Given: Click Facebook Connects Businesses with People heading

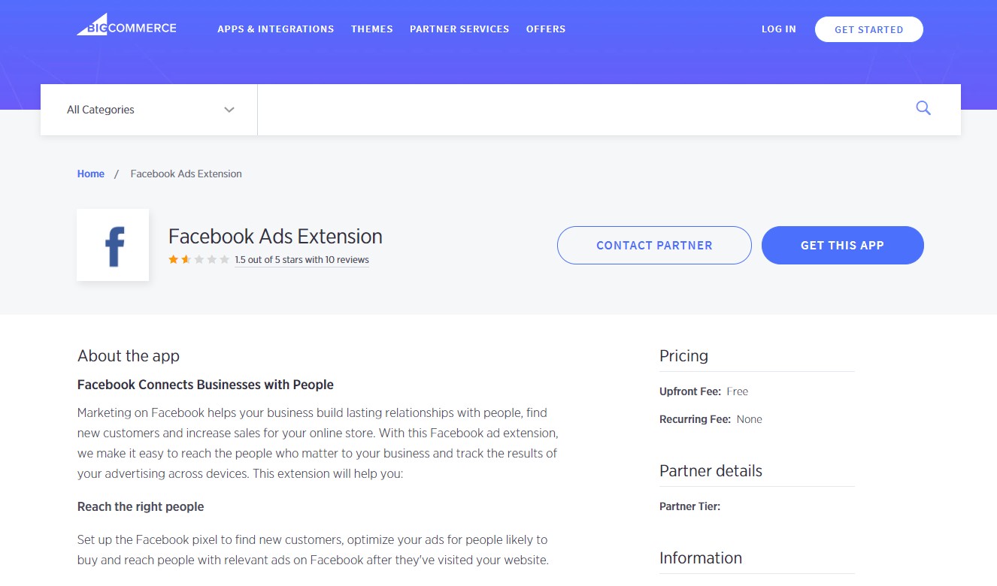Looking at the screenshot, I should point(205,385).
